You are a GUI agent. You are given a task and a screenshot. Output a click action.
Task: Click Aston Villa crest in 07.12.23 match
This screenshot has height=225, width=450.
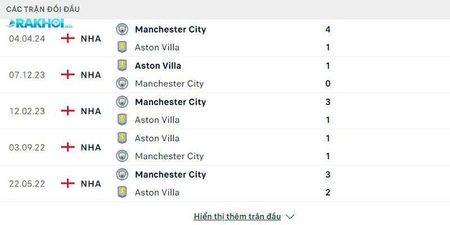pyautogui.click(x=122, y=65)
